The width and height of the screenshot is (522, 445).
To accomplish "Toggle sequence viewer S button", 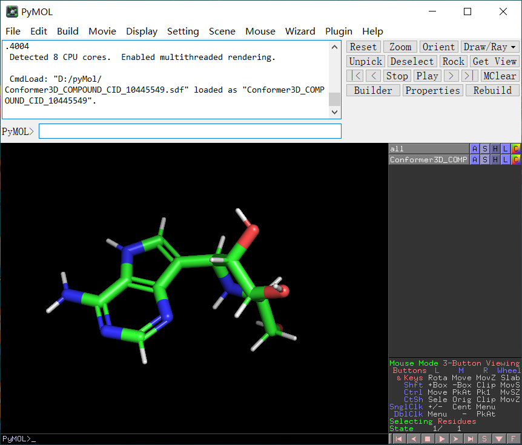I will click(484, 439).
